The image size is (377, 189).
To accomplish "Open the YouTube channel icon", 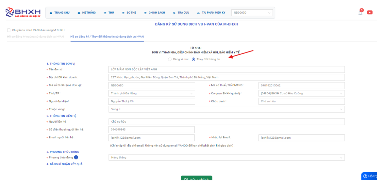I will pos(370,12).
